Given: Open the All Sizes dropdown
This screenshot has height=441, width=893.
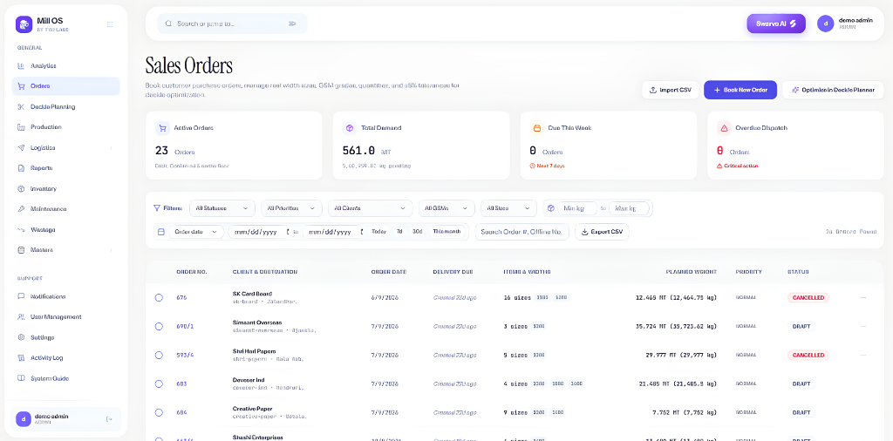Looking at the screenshot, I should pyautogui.click(x=508, y=208).
